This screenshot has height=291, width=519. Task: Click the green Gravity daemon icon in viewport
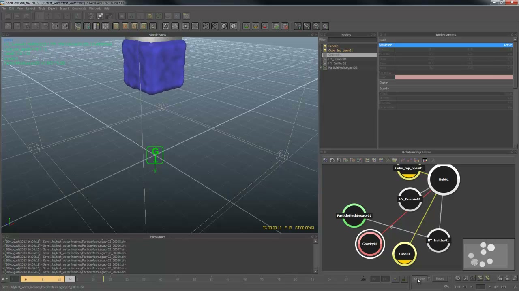point(155,156)
